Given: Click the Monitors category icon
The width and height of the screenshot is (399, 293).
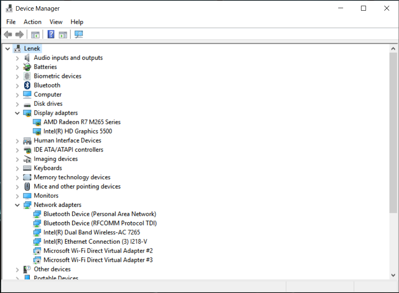Looking at the screenshot, I should pyautogui.click(x=27, y=196).
